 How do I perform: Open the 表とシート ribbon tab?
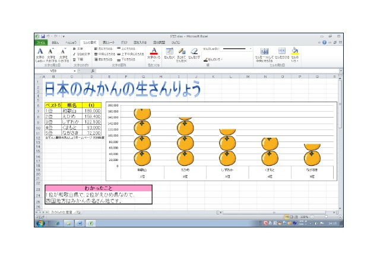coord(108,43)
